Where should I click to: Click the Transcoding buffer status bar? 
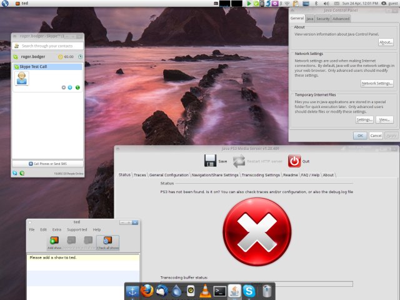click(256, 284)
